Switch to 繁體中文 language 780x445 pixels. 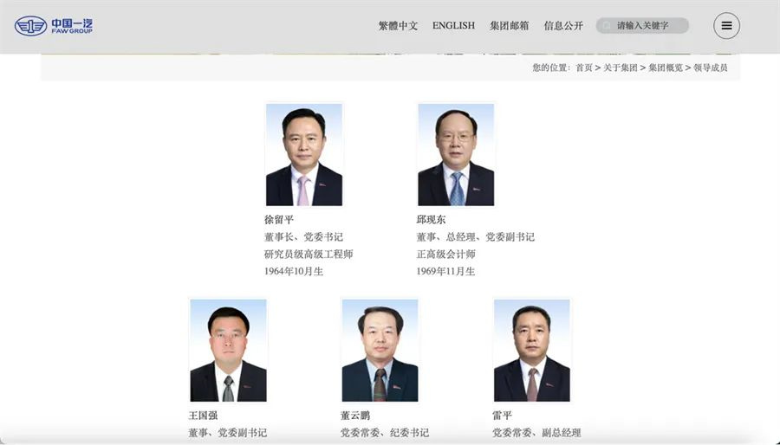(398, 26)
